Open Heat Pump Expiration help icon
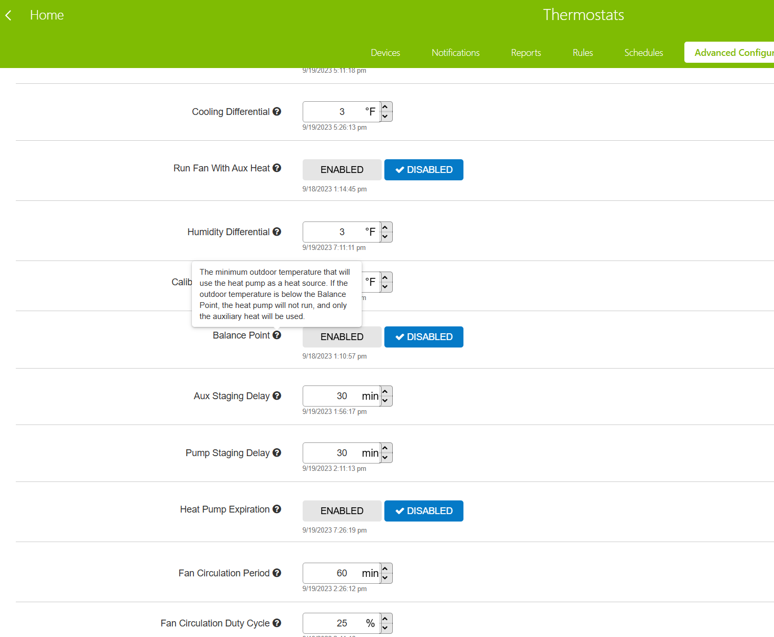 (x=277, y=509)
